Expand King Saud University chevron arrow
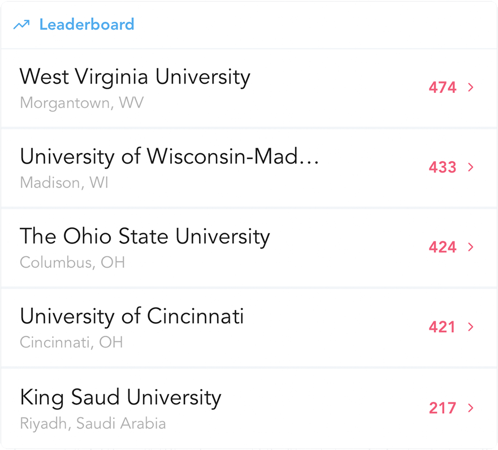498x450 pixels. 471,407
